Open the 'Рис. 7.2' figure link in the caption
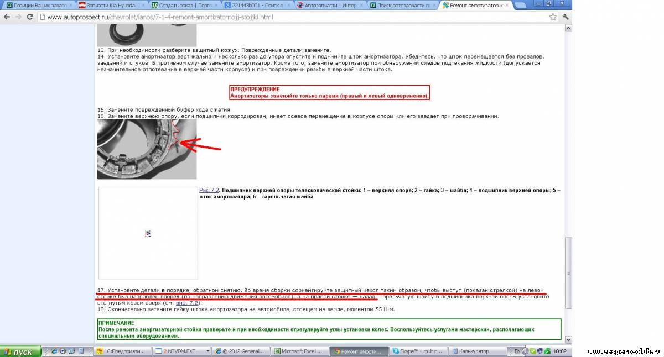Screen dimensions: 664x357 [x=209, y=190]
